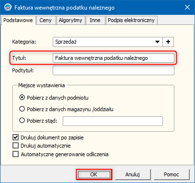Expand the Kategoria dropdown arrow
This screenshot has width=195, height=183.
(157, 42)
